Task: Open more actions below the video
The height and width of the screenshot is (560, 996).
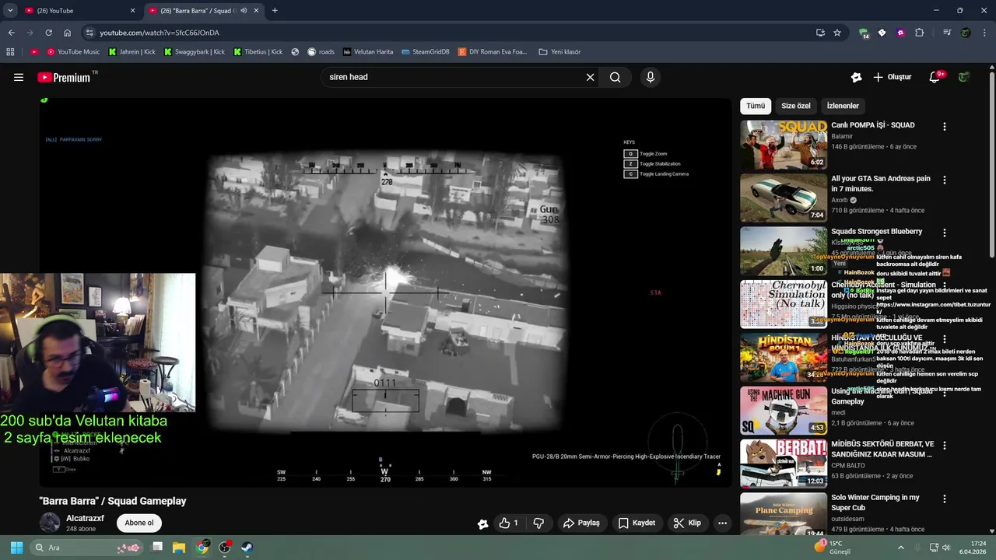Action: click(722, 523)
